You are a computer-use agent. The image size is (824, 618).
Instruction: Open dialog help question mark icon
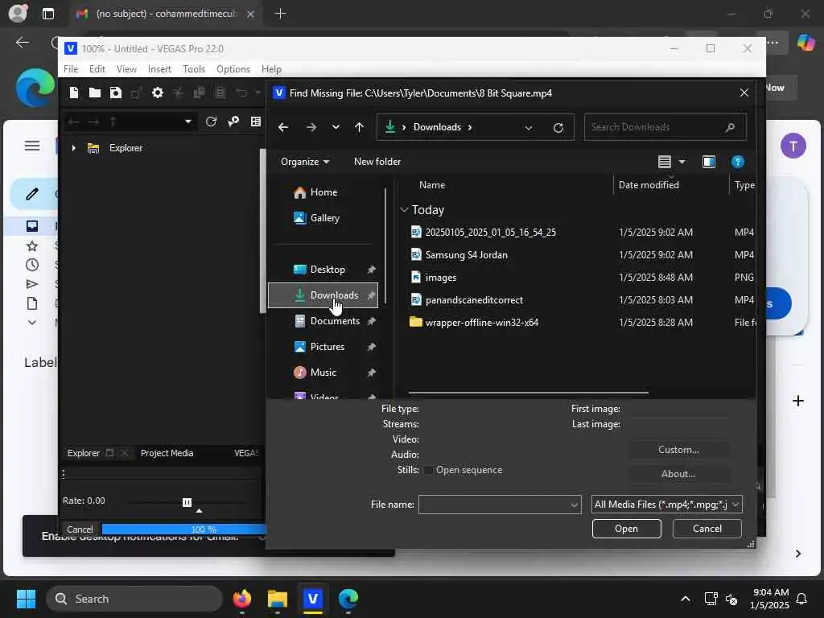click(737, 162)
